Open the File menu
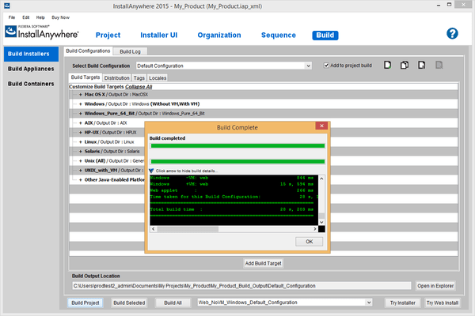The width and height of the screenshot is (475, 316). (12, 17)
